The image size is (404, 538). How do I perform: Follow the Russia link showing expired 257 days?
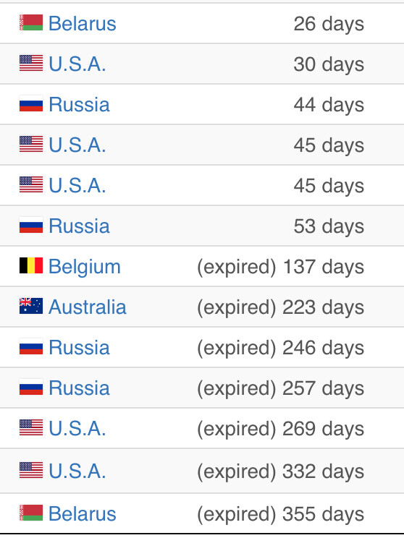coord(80,388)
